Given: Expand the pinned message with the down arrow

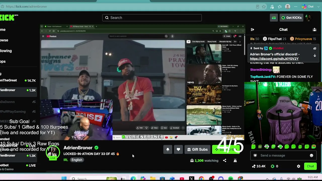Looking at the screenshot, I should pyautogui.click(x=315, y=56).
